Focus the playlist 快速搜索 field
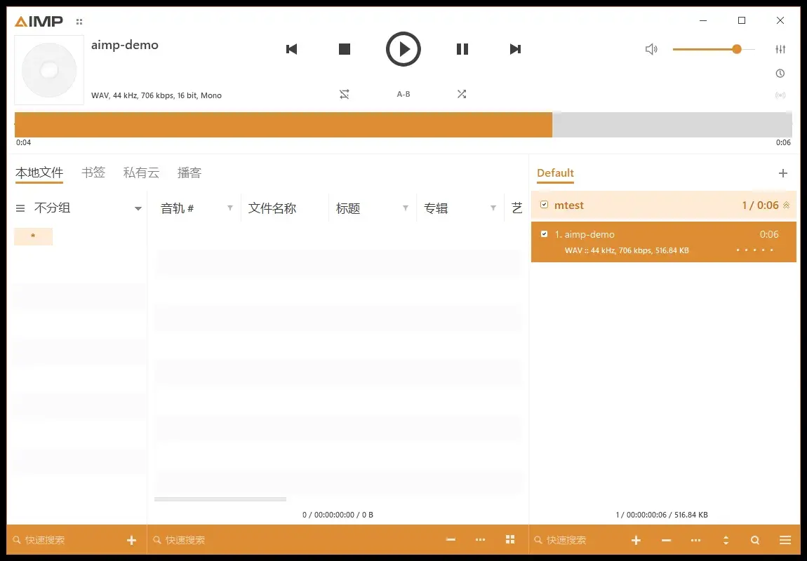 click(576, 540)
